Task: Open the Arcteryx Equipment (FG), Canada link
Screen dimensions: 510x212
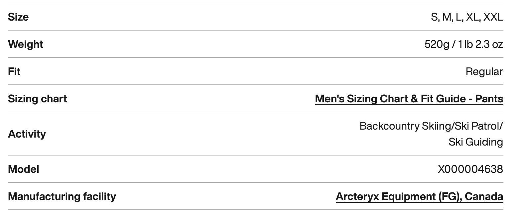Action: [x=419, y=196]
